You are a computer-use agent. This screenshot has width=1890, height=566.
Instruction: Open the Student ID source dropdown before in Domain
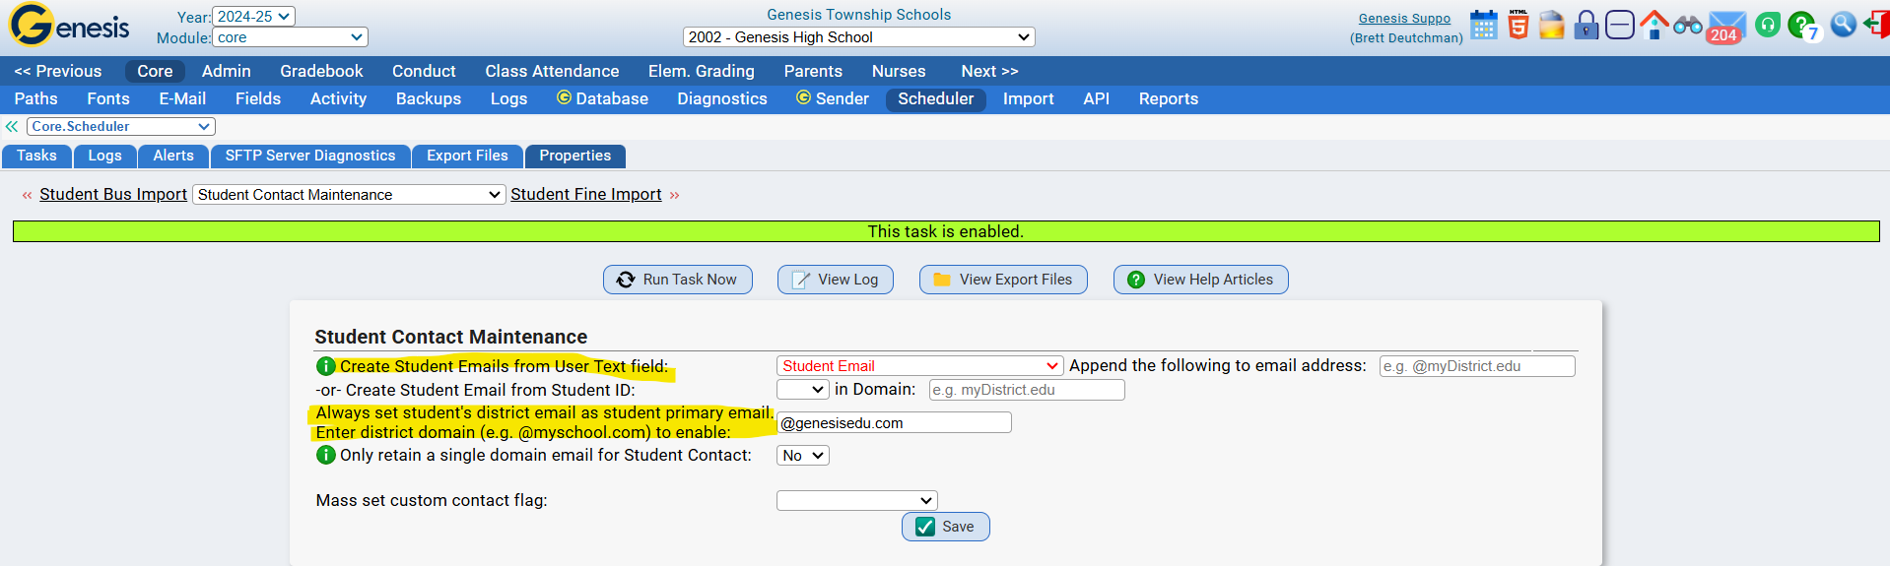[x=802, y=390]
